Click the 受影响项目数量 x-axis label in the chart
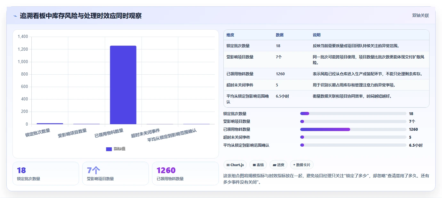This screenshot has height=198, width=442. pyautogui.click(x=72, y=133)
